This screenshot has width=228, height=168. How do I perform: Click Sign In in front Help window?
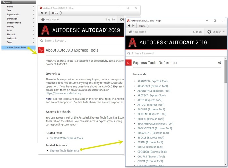pos(197,32)
